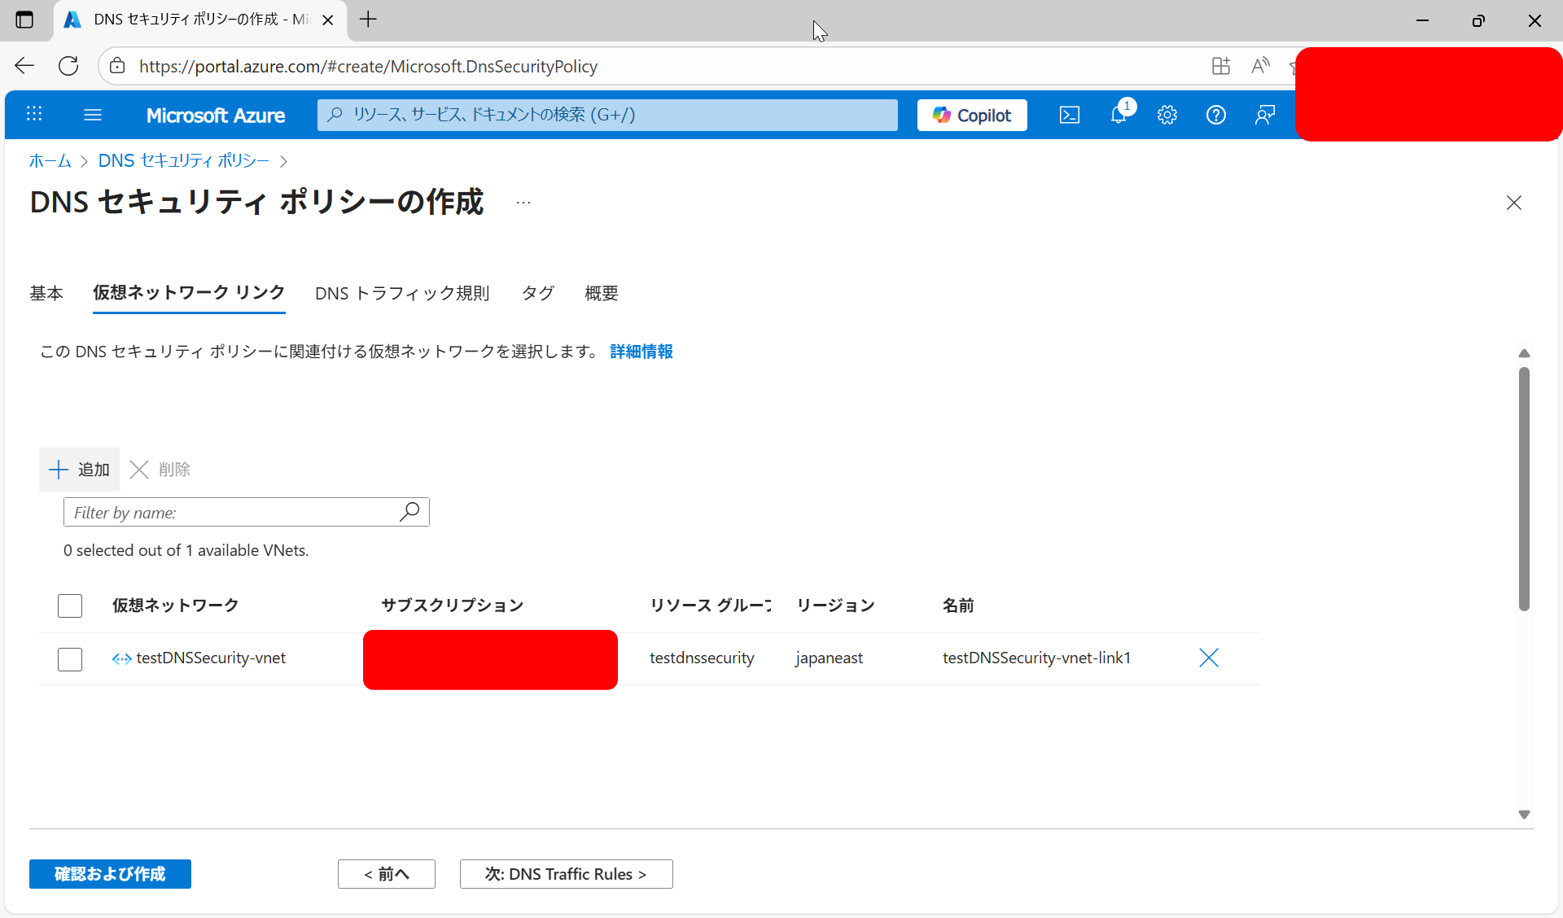
Task: Open help question mark icon
Action: [1215, 115]
